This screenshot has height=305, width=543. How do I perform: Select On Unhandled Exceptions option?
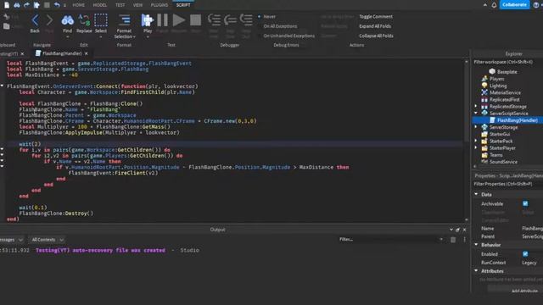tap(286, 36)
